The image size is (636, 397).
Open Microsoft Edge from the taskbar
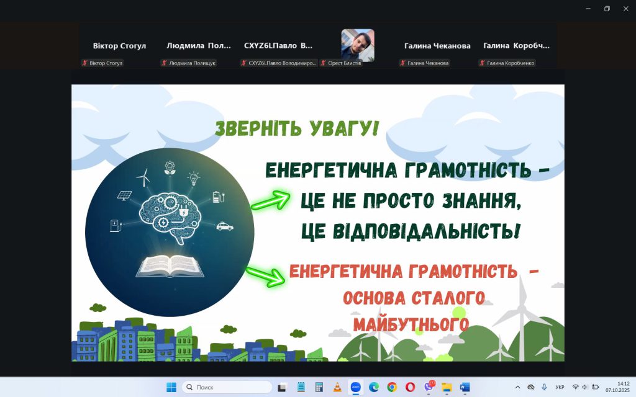pyautogui.click(x=373, y=387)
